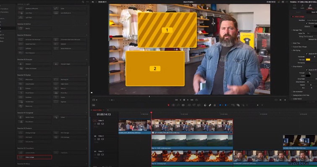Activate the timeline Selection mode arrow tool
The width and height of the screenshot is (317, 167).
(x=169, y=105)
